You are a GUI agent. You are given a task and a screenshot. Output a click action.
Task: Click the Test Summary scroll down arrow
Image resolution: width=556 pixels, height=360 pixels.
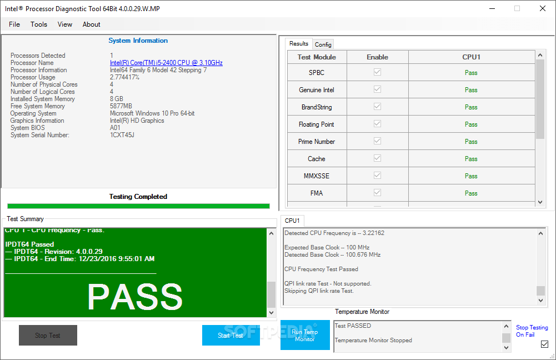click(x=271, y=312)
